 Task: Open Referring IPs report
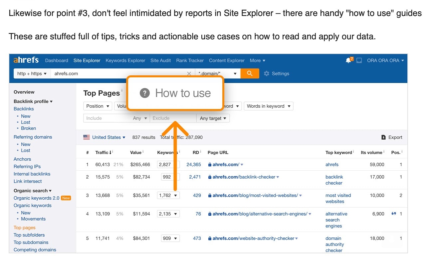[27, 166]
